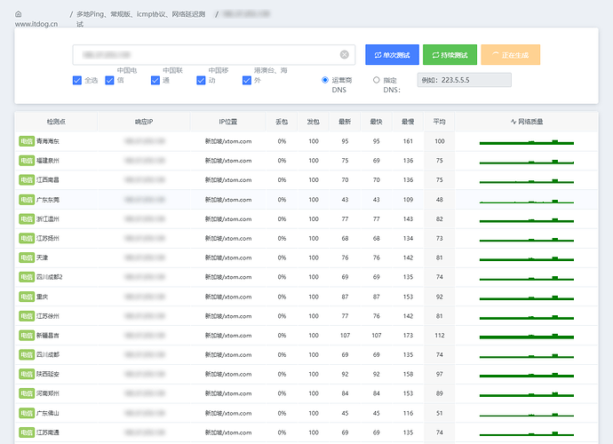Click average value 112 for 新疆昌吉
613x444 pixels.
tap(440, 336)
